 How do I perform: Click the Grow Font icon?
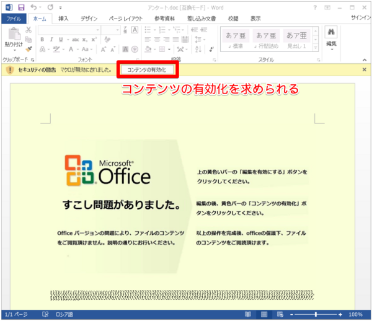(103, 50)
